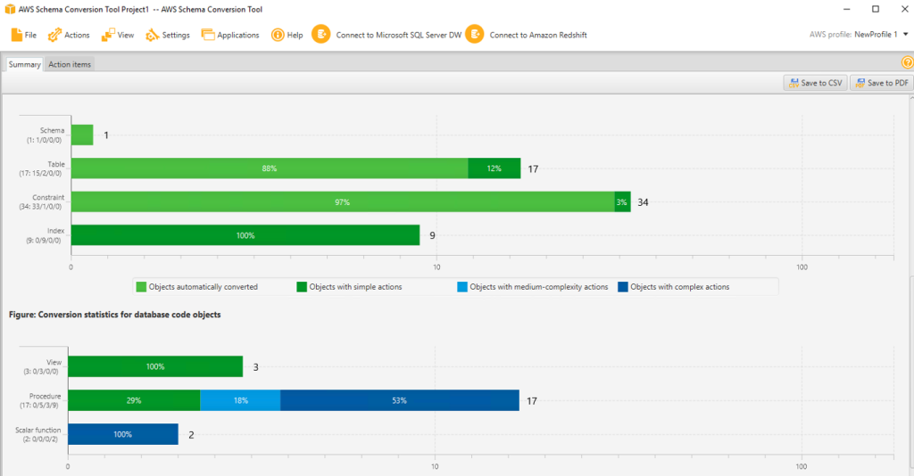This screenshot has width=914, height=476.
Task: Click the light blue medium-complexity swatch
Action: point(462,287)
